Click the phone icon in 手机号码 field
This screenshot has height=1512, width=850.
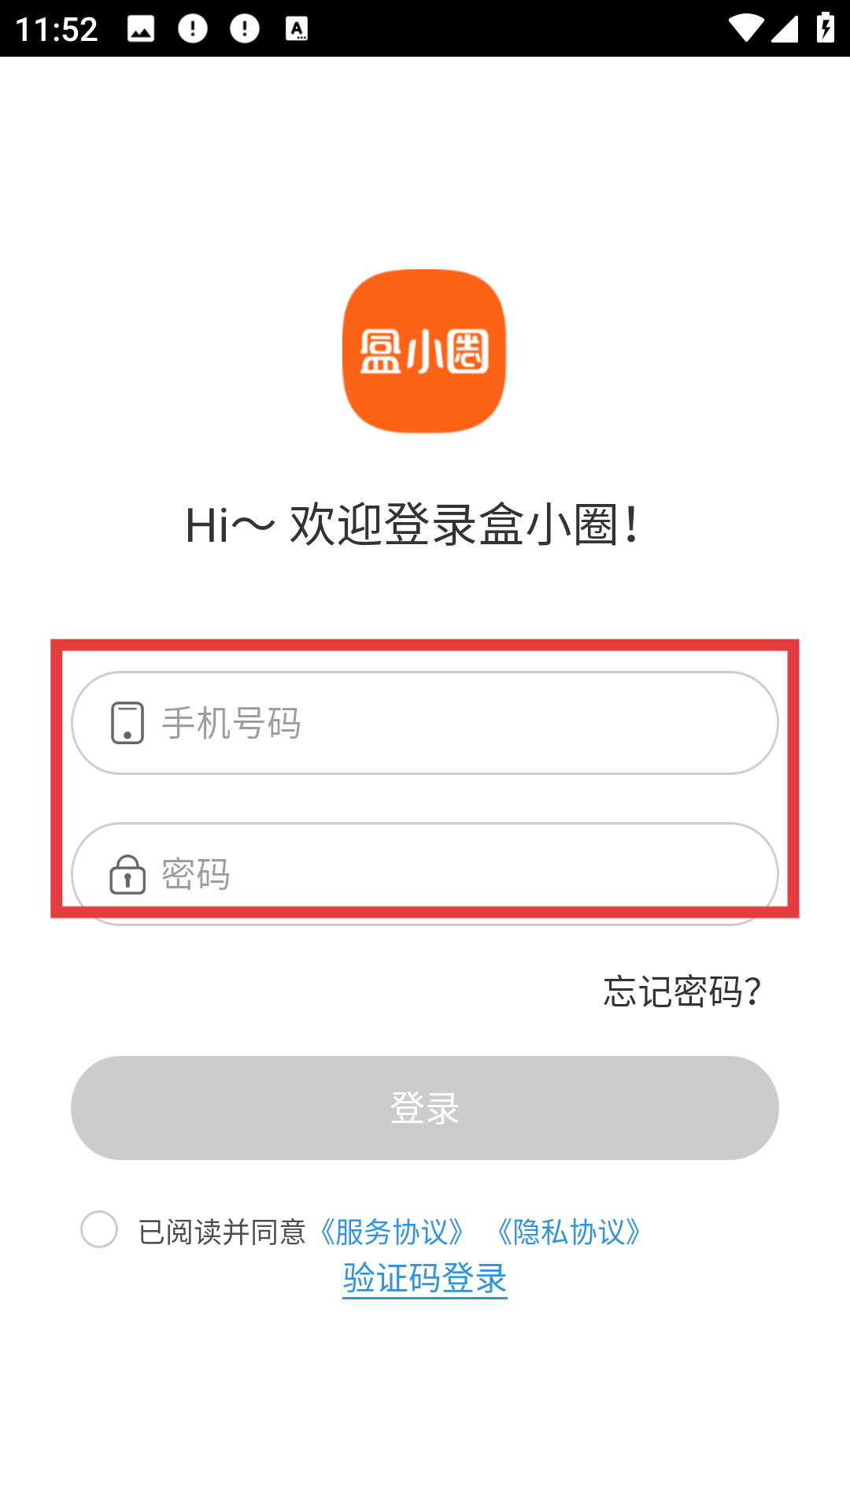(128, 723)
